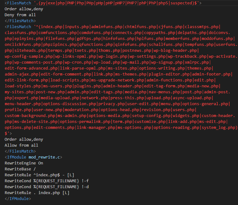The image size is (238, 205).
Task: Place cursor on 'Deny from all' line
Action: [20, 15]
